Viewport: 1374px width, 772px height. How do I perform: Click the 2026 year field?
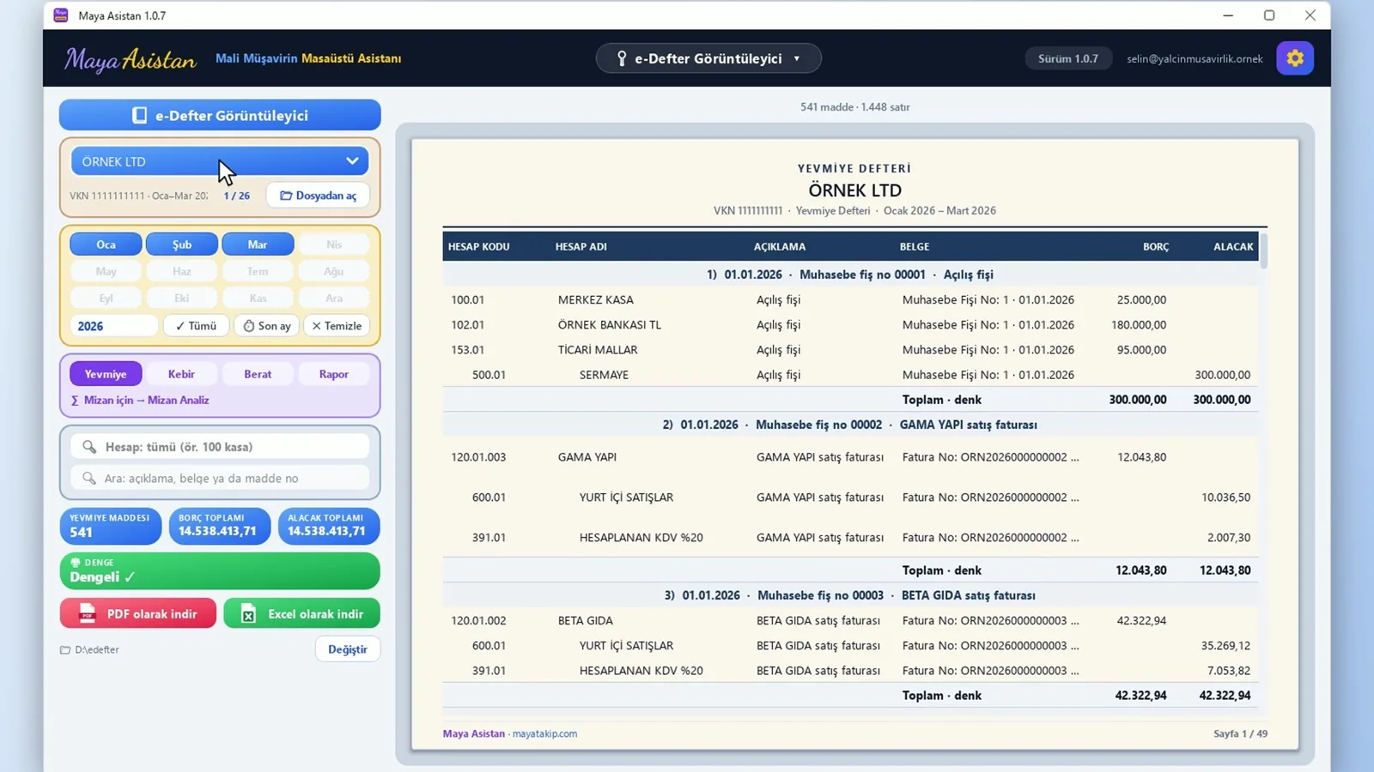[x=114, y=326]
